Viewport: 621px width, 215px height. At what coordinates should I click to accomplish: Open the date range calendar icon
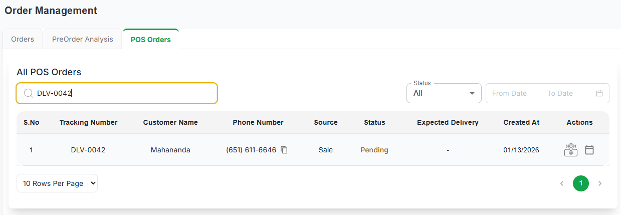599,93
